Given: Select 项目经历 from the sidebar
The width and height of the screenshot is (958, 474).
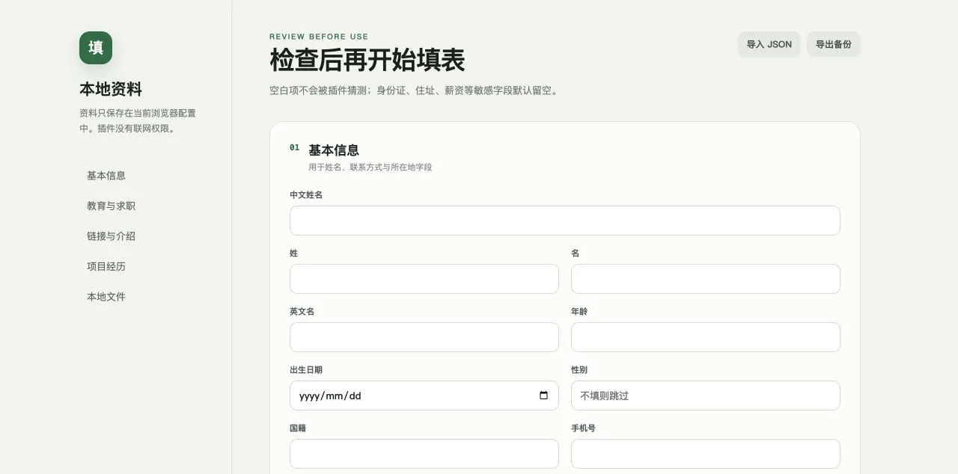Looking at the screenshot, I should coord(106,266).
